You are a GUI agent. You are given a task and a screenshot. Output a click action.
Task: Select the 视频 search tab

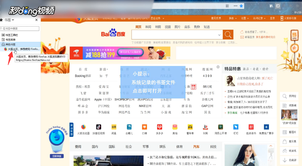167,27
